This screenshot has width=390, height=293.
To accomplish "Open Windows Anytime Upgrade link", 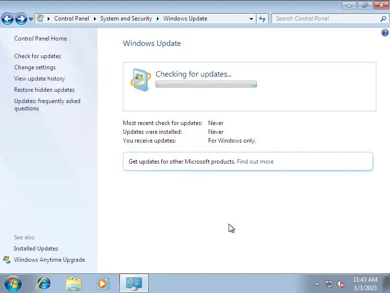I will tap(50, 260).
